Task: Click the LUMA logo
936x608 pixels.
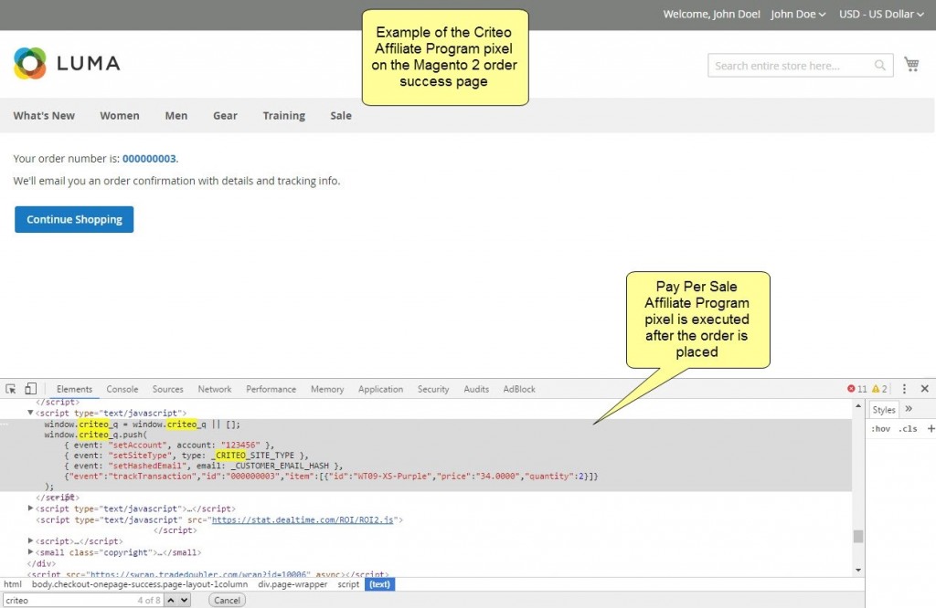Action: 67,63
